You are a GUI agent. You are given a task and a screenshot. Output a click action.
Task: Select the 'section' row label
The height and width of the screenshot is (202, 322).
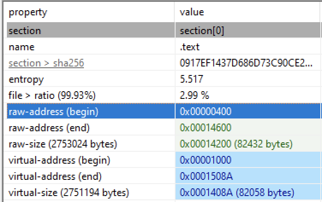[25, 31]
